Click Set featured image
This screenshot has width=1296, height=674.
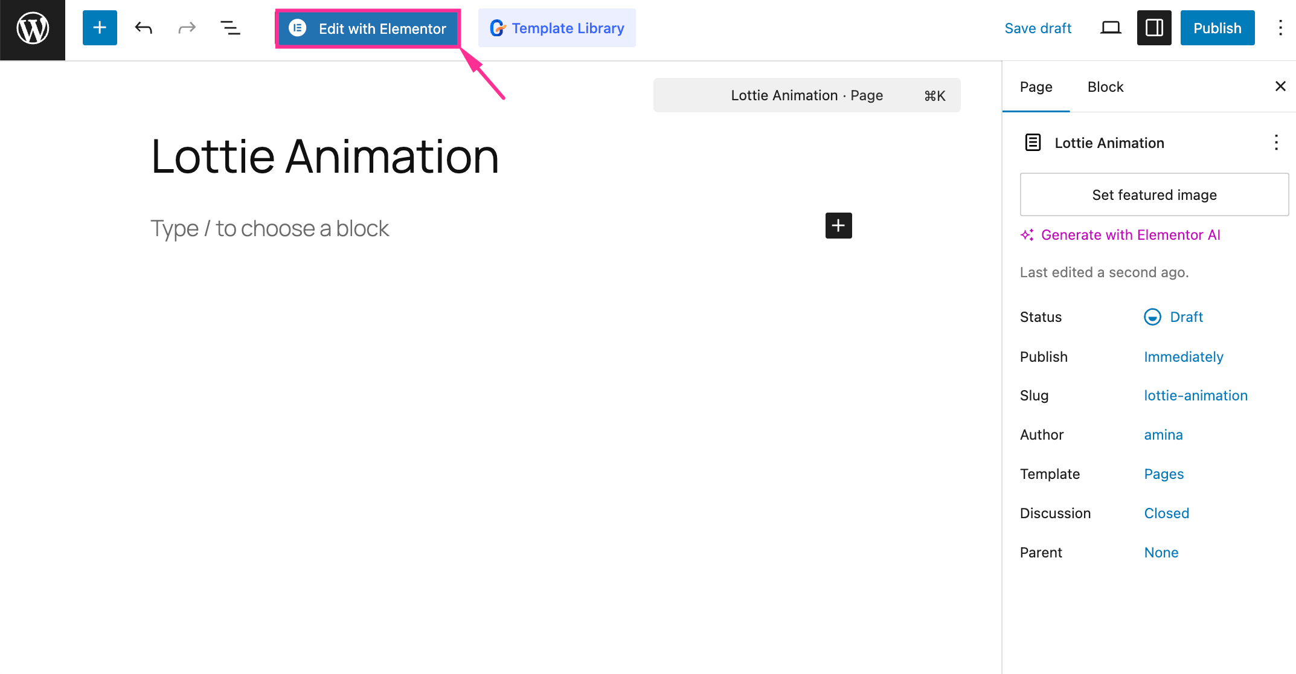point(1153,194)
